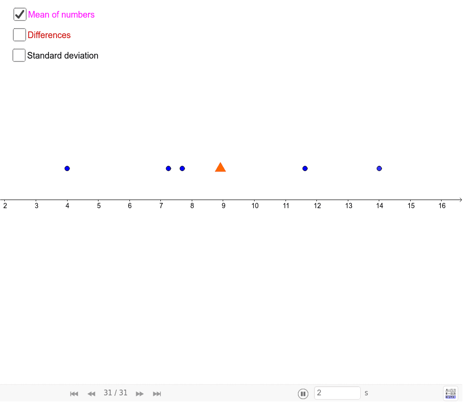Pause the running animation
The width and height of the screenshot is (463, 402).
(303, 393)
